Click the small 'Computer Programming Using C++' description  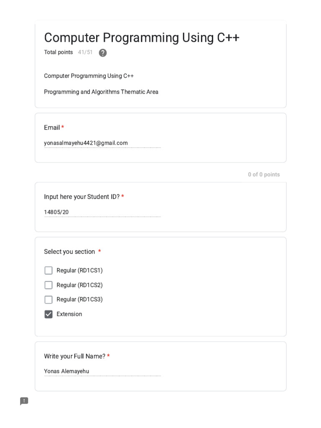pos(89,76)
